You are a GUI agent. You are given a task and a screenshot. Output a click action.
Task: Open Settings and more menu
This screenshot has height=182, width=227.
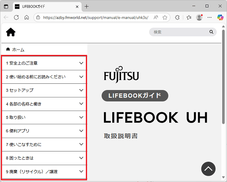210,17
